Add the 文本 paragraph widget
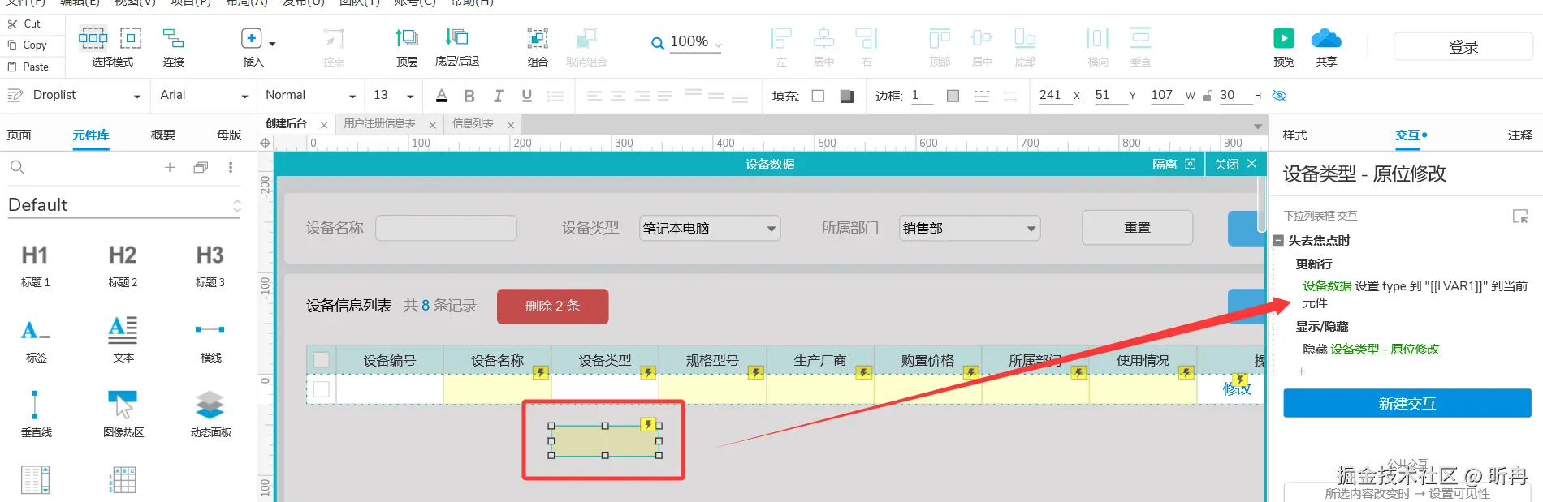This screenshot has height=502, width=1543. pyautogui.click(x=123, y=340)
